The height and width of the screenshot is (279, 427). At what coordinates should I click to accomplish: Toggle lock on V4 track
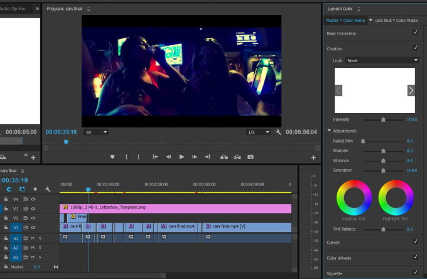pyautogui.click(x=6, y=199)
